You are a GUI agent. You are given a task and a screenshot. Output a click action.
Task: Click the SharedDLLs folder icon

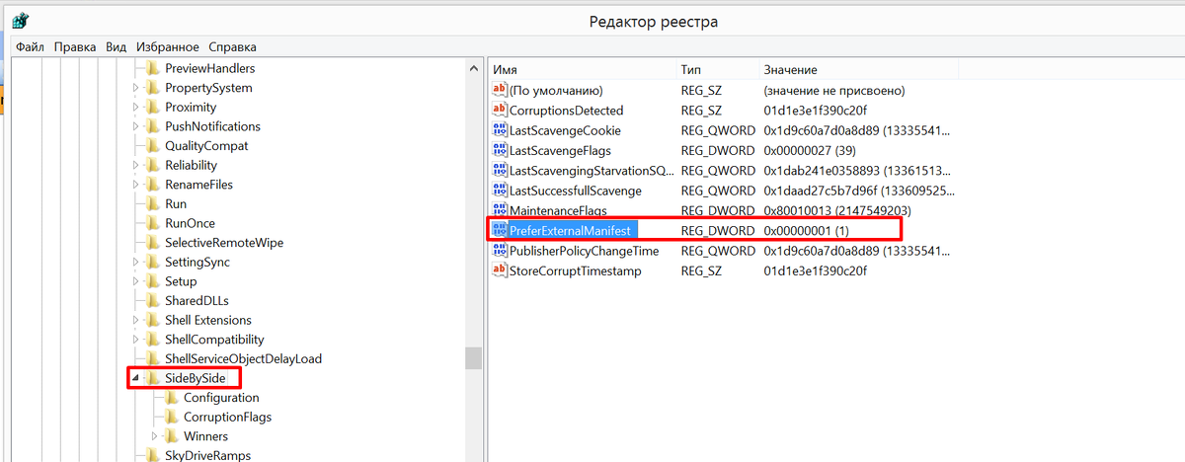click(153, 301)
